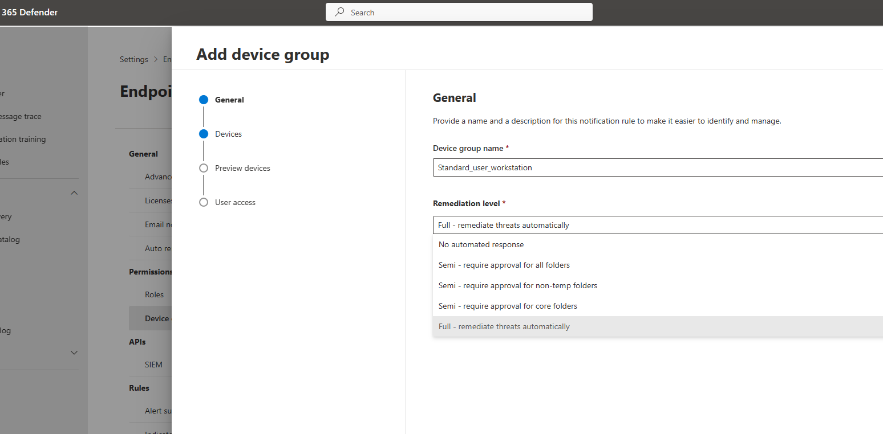Collapse the sidebar section with the upward chevron

click(74, 193)
